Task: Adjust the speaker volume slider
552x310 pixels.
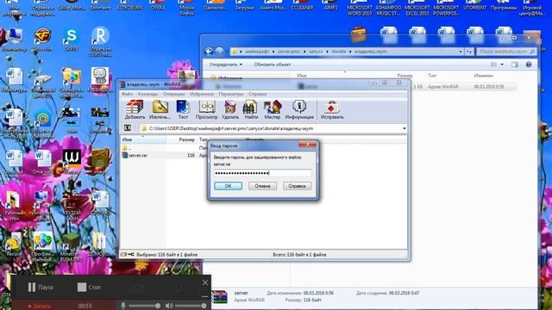Action: 191,306
